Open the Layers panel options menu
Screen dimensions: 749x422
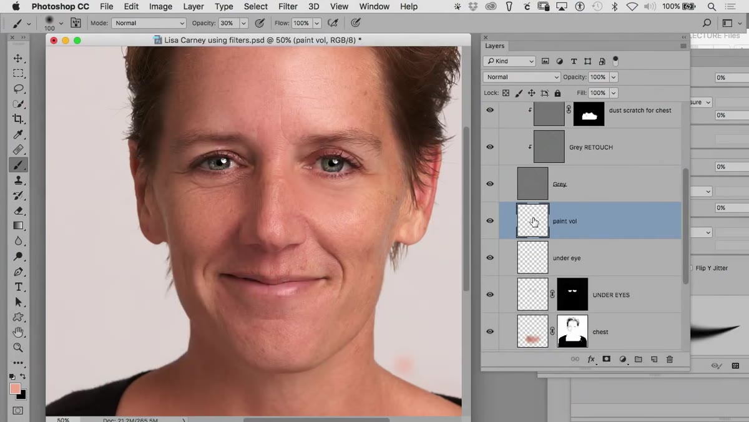683,46
